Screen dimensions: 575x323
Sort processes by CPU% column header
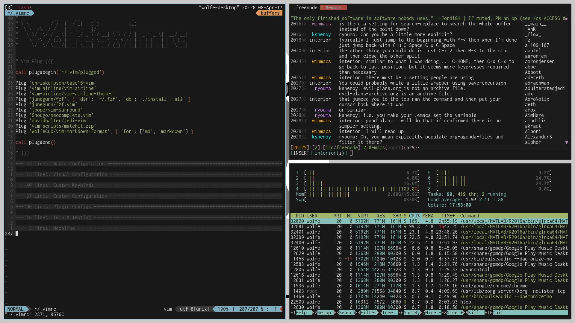point(414,216)
